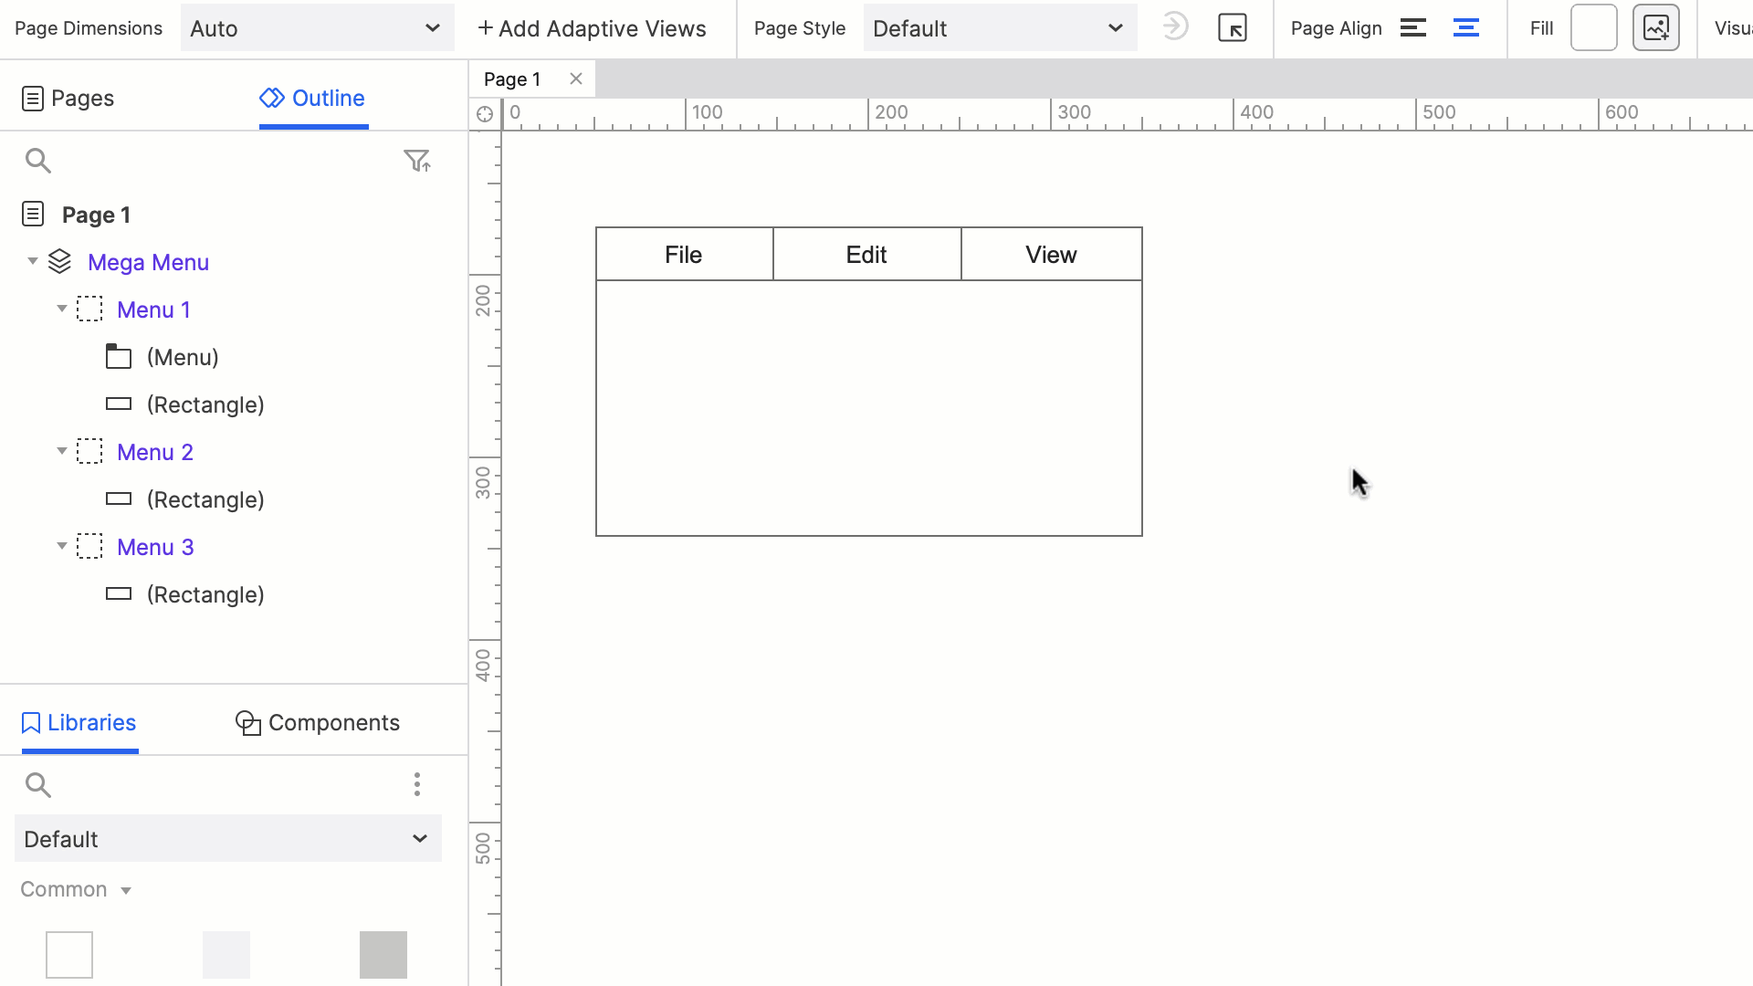Click the left page alignment icon

(x=1414, y=29)
